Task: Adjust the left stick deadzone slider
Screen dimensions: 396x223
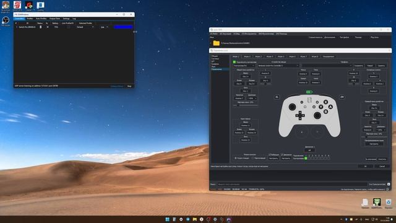Action: point(245,105)
